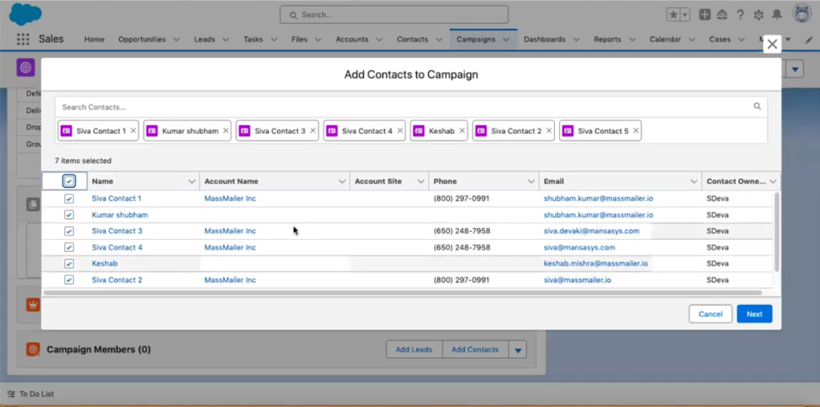Uncheck the Siva Contact 2 row checkbox
The image size is (820, 407).
point(69,280)
